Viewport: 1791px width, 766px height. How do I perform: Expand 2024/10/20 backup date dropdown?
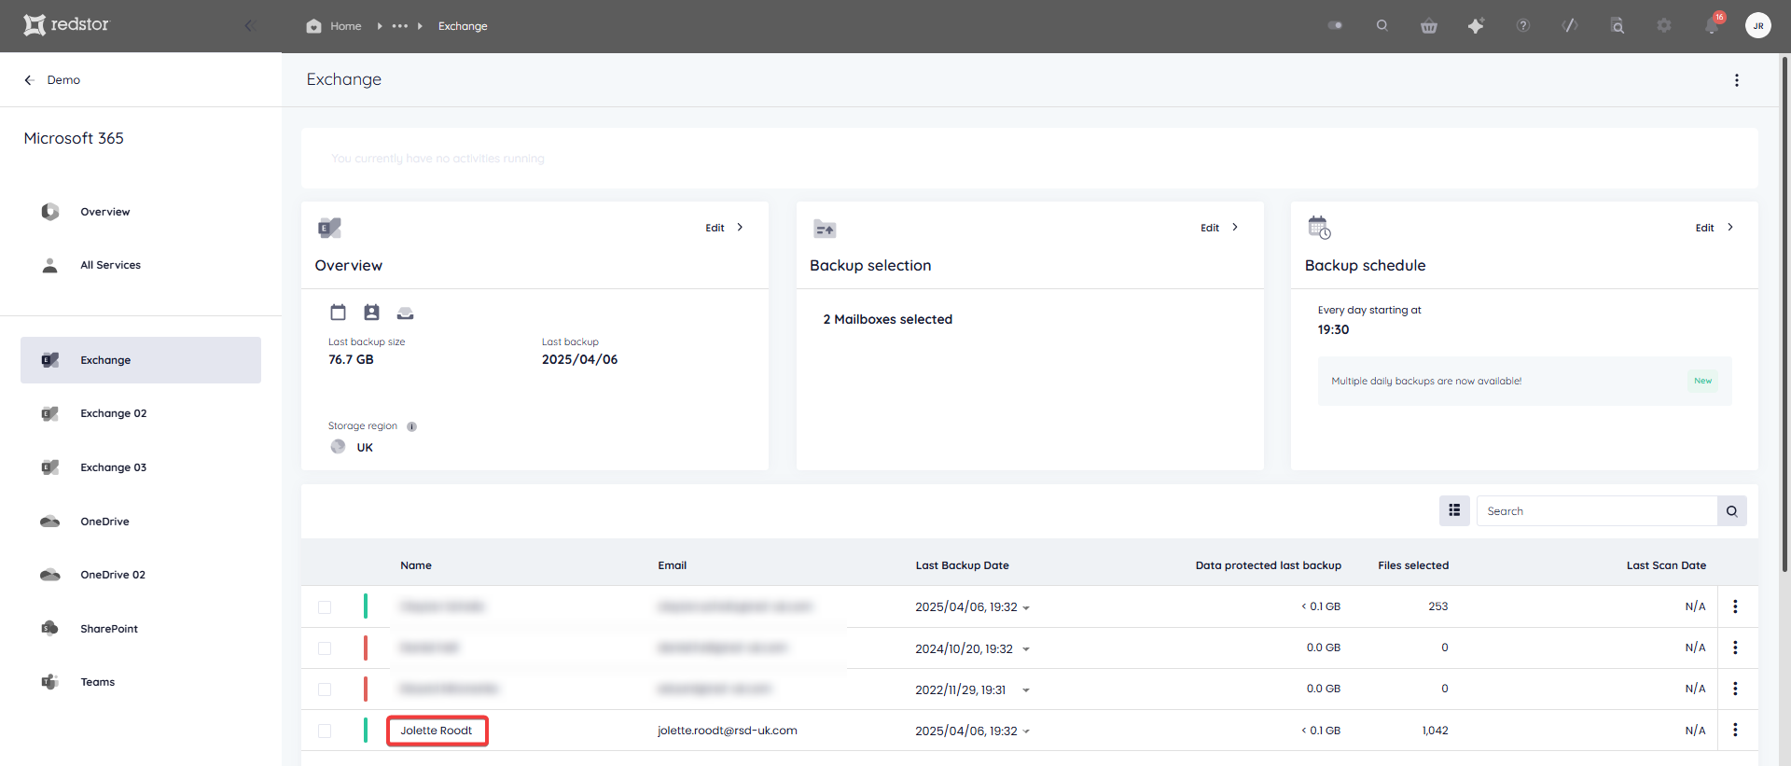click(x=1026, y=648)
